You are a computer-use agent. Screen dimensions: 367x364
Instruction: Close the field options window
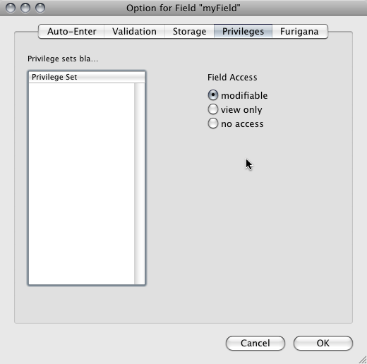(11, 8)
